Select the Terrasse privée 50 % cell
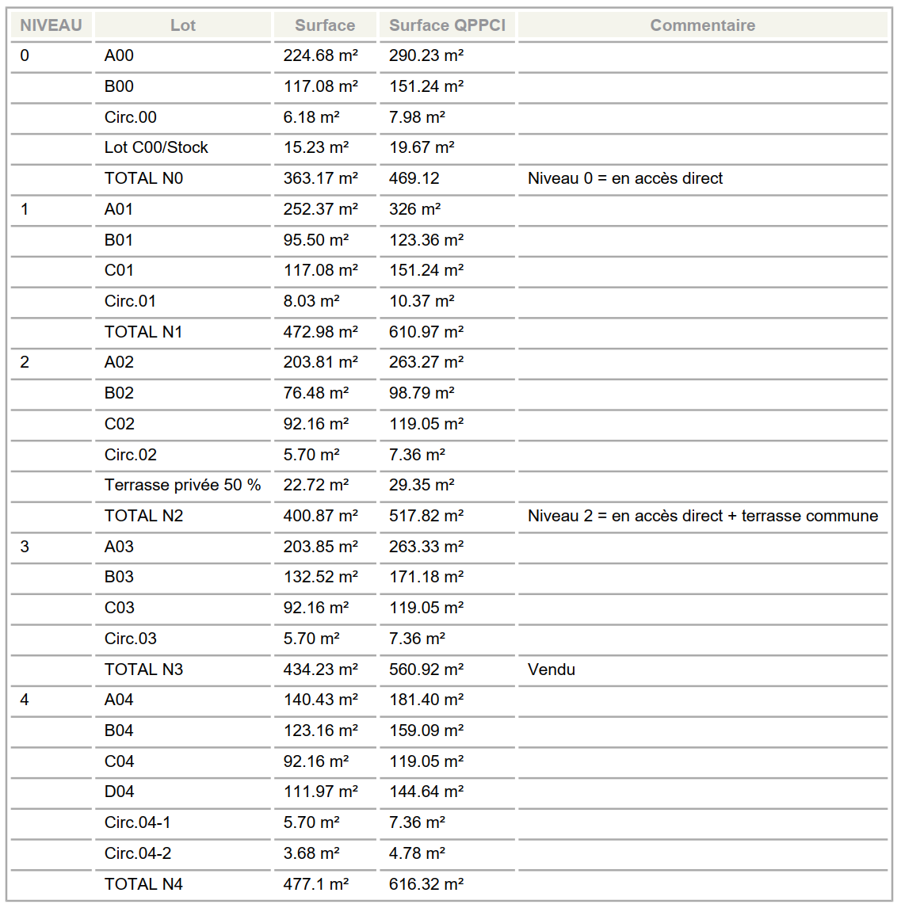The width and height of the screenshot is (901, 908). (183, 485)
